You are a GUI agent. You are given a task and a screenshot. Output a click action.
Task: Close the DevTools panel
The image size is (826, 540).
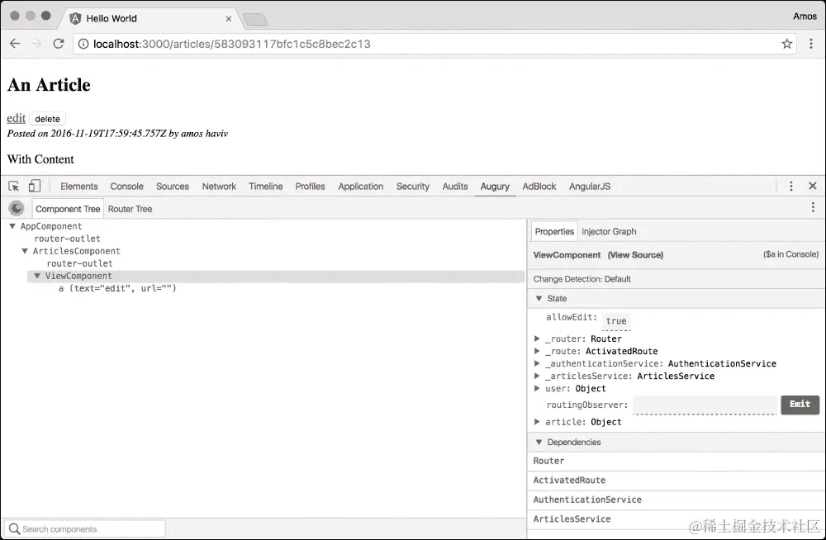tap(813, 186)
